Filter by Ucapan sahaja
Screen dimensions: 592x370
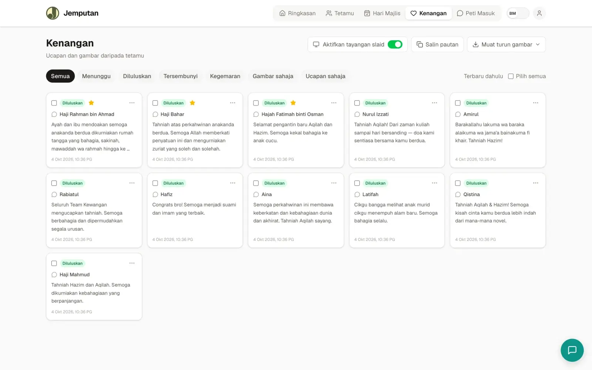click(325, 76)
